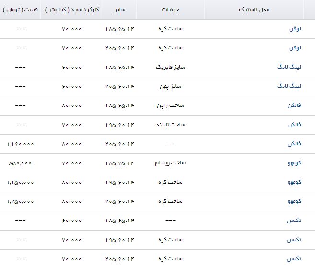
Task: Click the ساخت ویتنام details cell
Action: 170,163
